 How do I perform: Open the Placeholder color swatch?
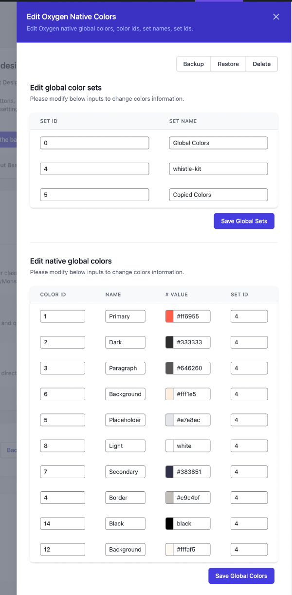click(x=169, y=419)
